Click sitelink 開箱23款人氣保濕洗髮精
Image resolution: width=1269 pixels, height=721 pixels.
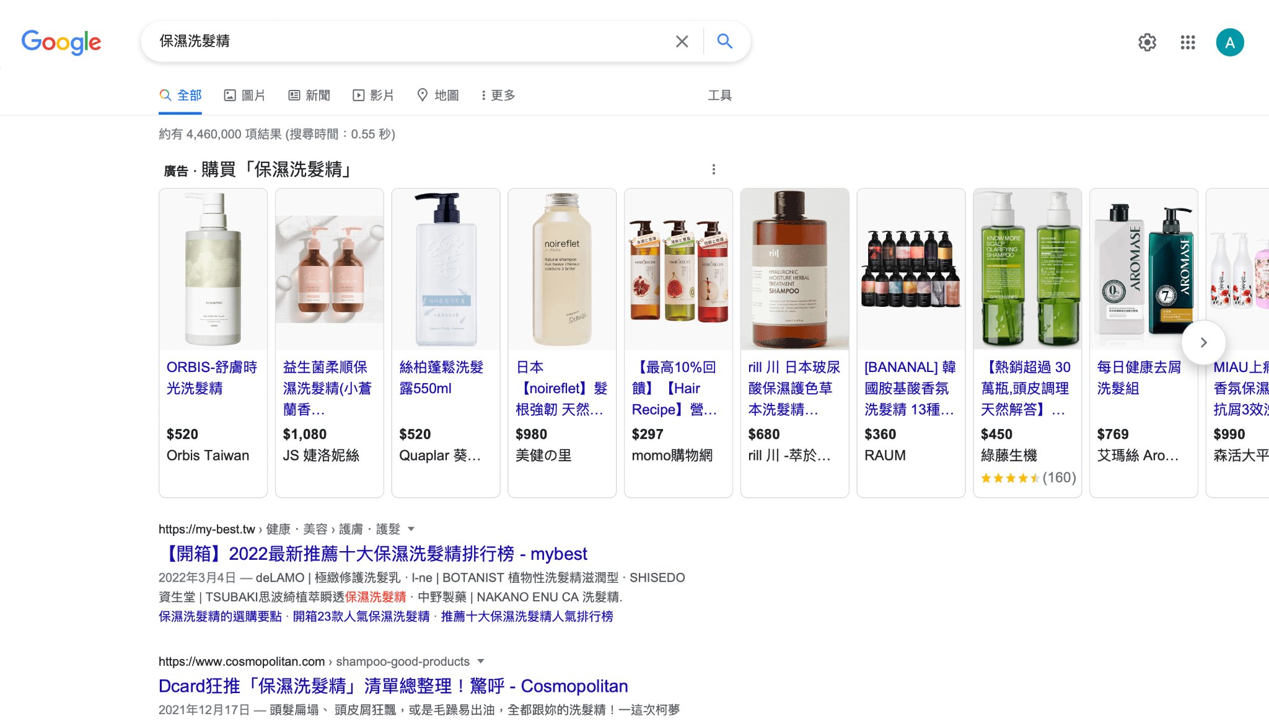click(361, 617)
